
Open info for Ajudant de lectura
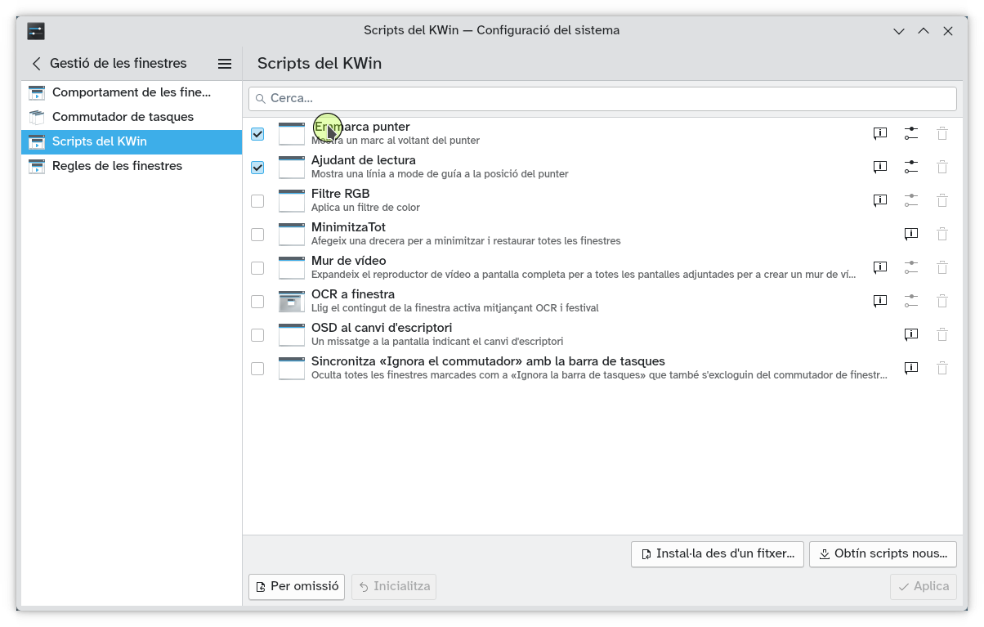pos(880,167)
